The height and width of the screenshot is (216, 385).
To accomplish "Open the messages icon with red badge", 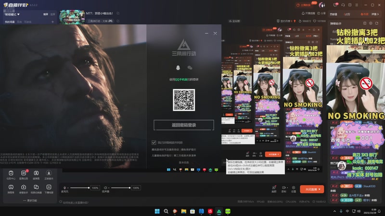I will [x=335, y=5].
